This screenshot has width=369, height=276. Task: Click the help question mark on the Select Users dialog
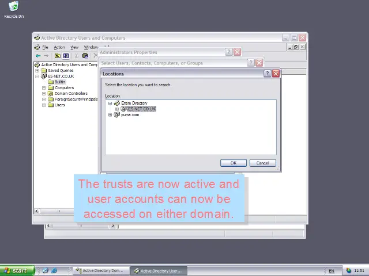pyautogui.click(x=251, y=63)
